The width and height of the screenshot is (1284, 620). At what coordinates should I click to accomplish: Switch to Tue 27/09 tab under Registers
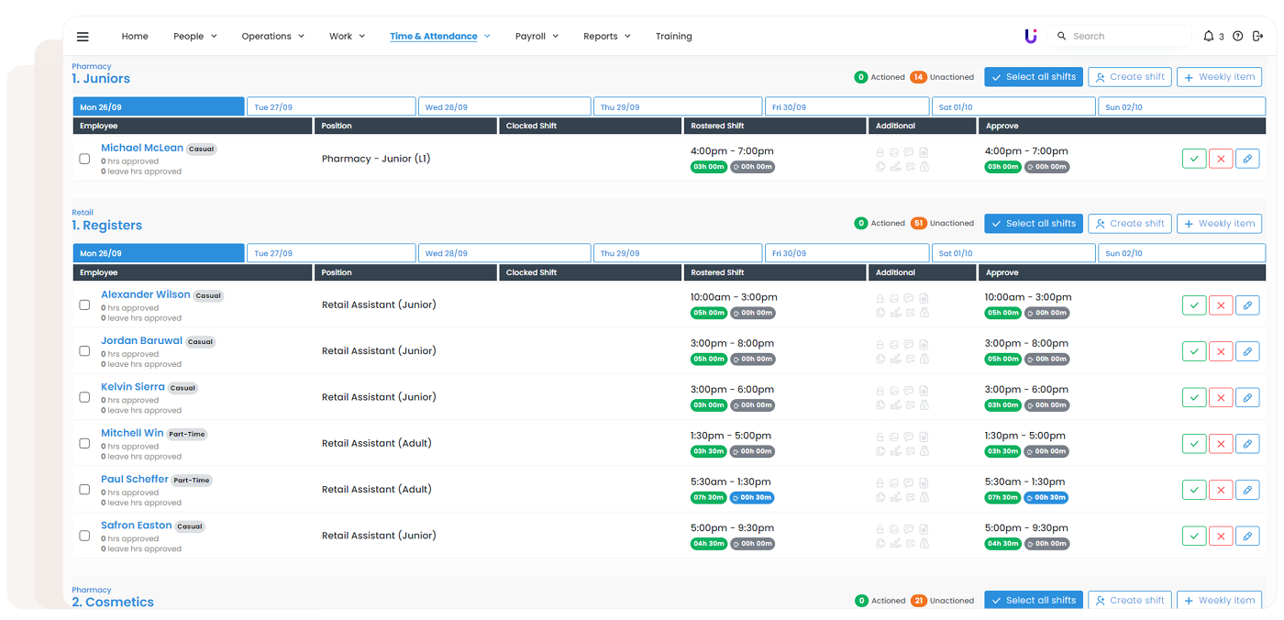pyautogui.click(x=330, y=253)
